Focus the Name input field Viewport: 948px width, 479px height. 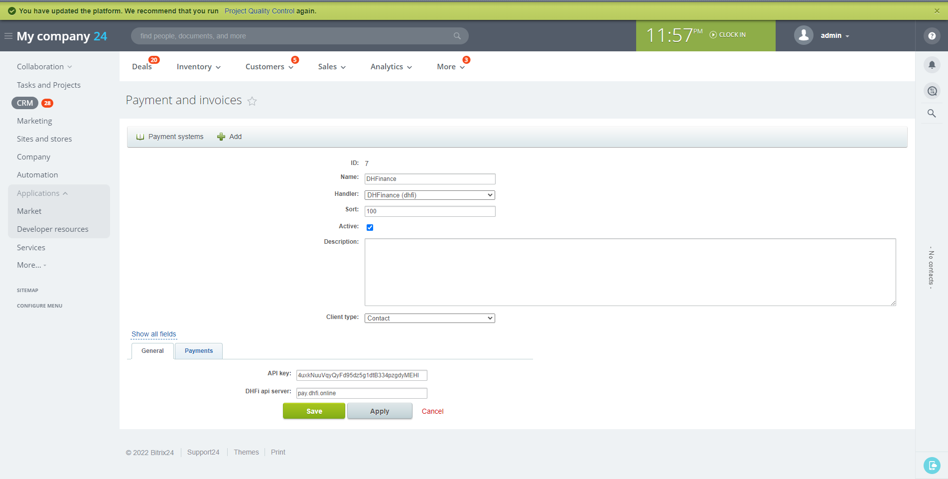[x=430, y=179]
